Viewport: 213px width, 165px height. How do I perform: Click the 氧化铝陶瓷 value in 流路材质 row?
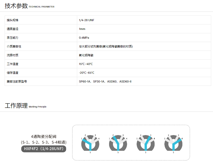pos(86,55)
